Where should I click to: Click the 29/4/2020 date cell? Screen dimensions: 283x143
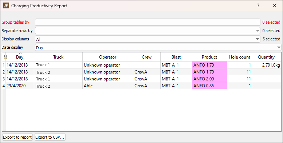pos(20,86)
